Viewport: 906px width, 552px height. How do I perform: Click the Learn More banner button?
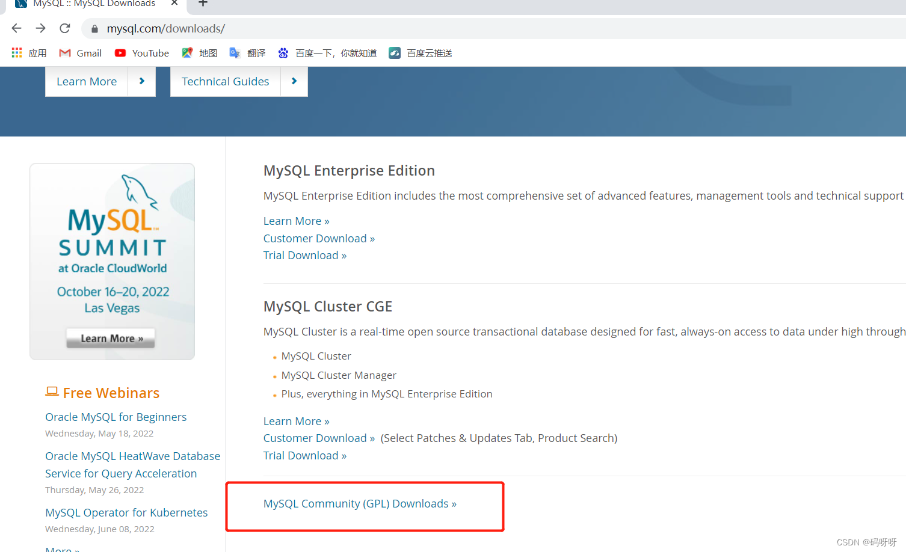pos(87,81)
